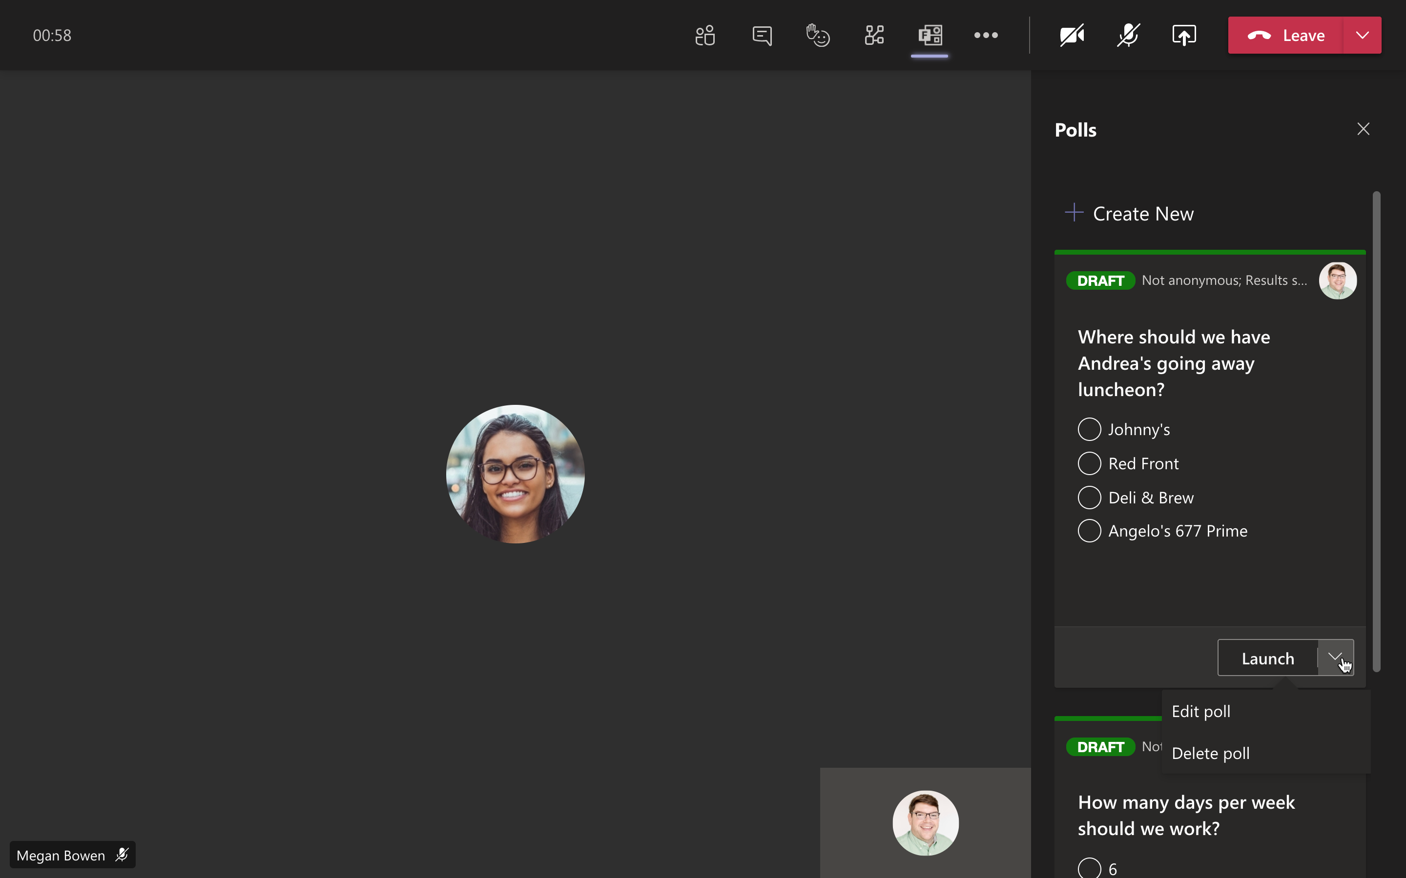Turn on the camera
Image resolution: width=1406 pixels, height=878 pixels.
tap(1072, 36)
